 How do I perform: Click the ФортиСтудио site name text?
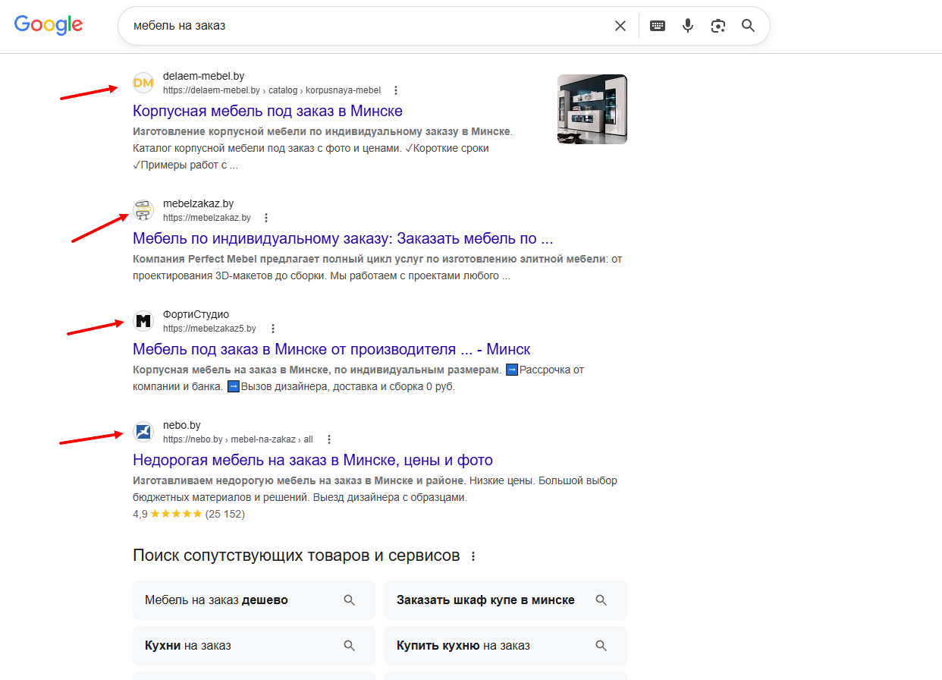click(196, 314)
